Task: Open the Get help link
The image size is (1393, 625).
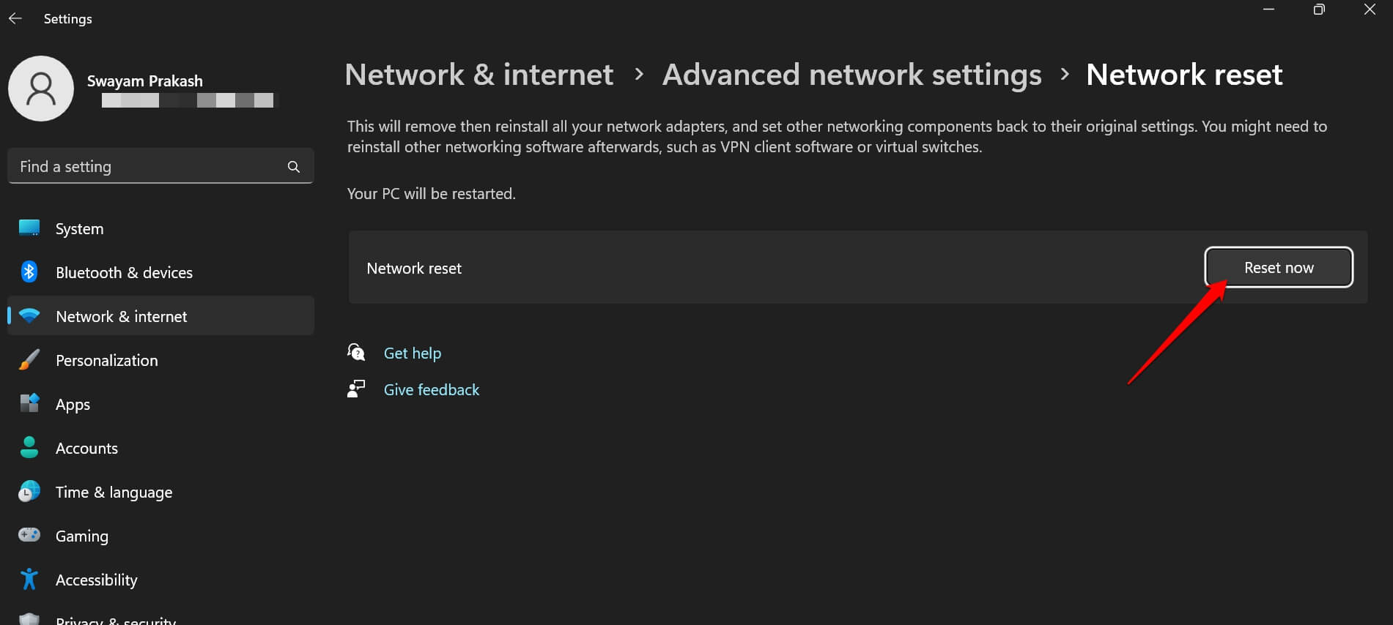Action: click(x=412, y=353)
